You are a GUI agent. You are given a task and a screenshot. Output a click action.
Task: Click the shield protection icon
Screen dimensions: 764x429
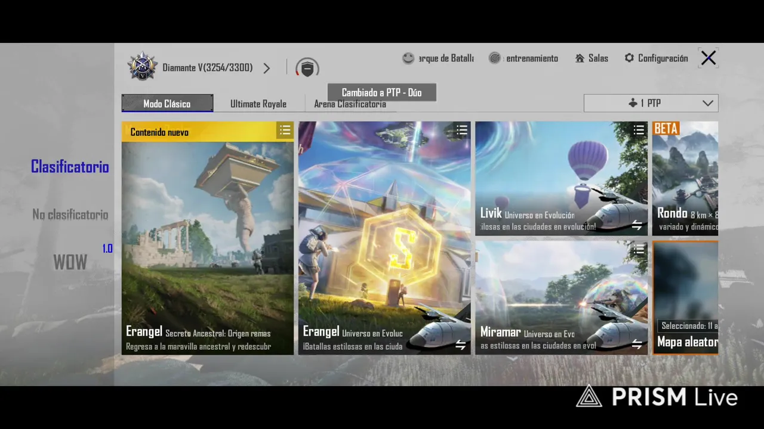(x=307, y=68)
